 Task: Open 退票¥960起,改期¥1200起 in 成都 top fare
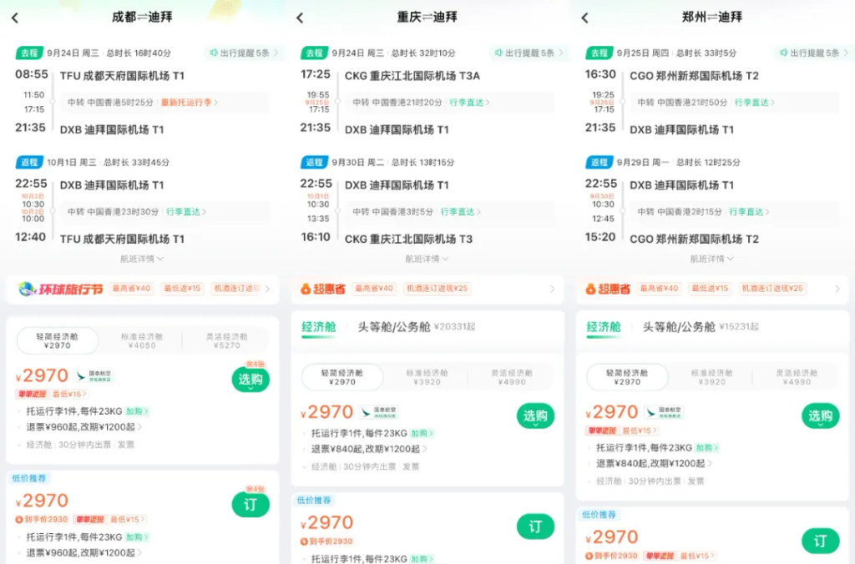coord(84,427)
